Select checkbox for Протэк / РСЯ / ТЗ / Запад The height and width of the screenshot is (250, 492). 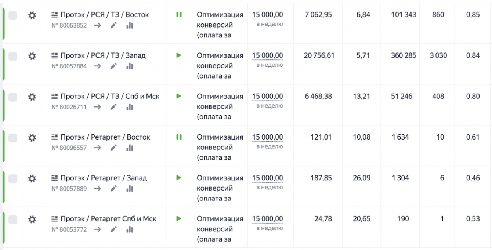(13, 56)
